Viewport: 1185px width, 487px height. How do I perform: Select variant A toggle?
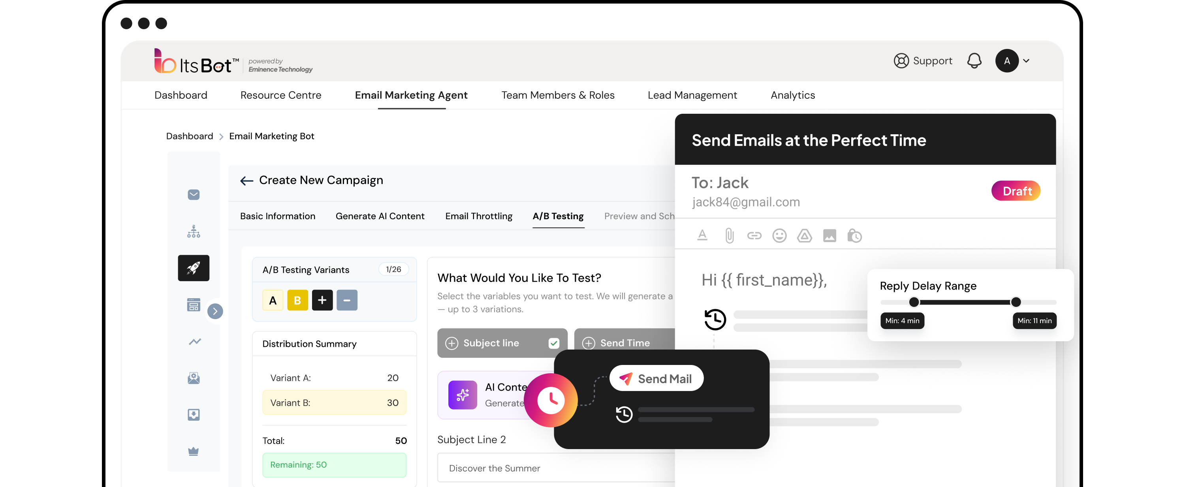coord(273,300)
